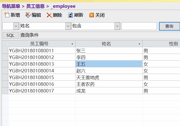Click the 删除 text label
The image size is (180, 126).
(57, 15)
